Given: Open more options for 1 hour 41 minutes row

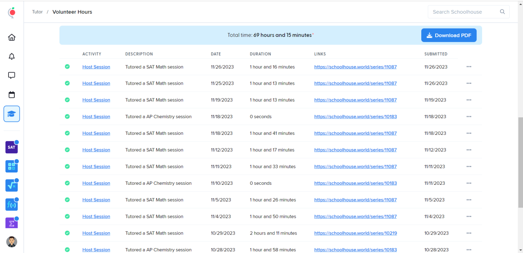Looking at the screenshot, I should pyautogui.click(x=469, y=133).
